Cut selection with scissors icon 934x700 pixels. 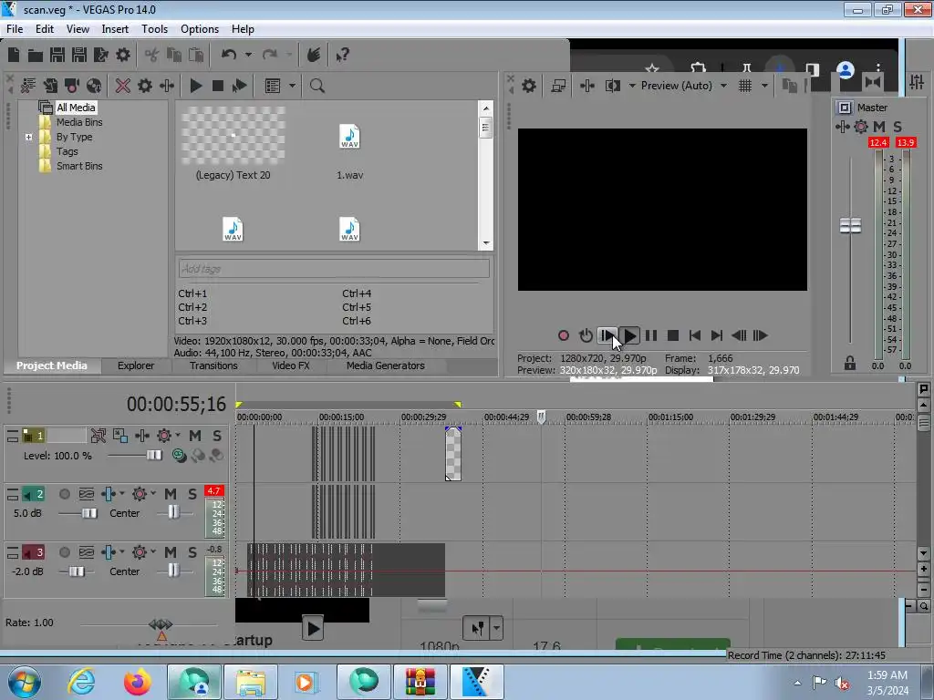tap(152, 55)
